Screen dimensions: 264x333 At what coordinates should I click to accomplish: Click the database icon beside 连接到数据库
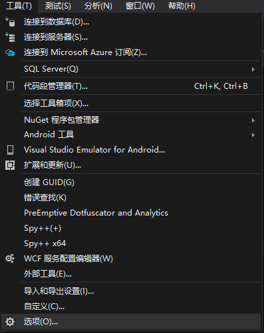10,22
